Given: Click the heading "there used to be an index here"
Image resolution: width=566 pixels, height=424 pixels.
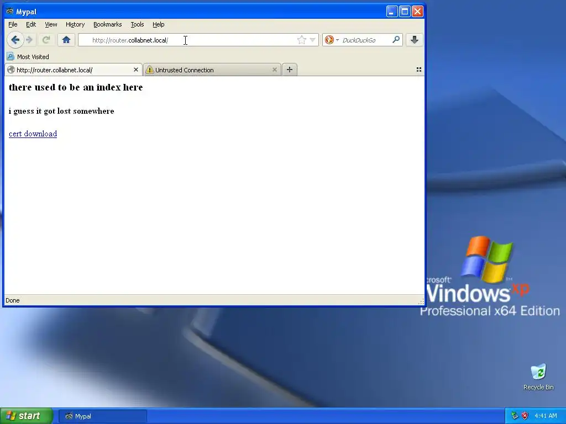Looking at the screenshot, I should 76,87.
